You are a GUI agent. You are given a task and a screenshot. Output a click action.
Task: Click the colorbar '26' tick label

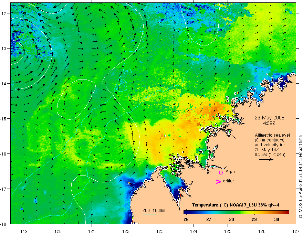click(x=186, y=219)
